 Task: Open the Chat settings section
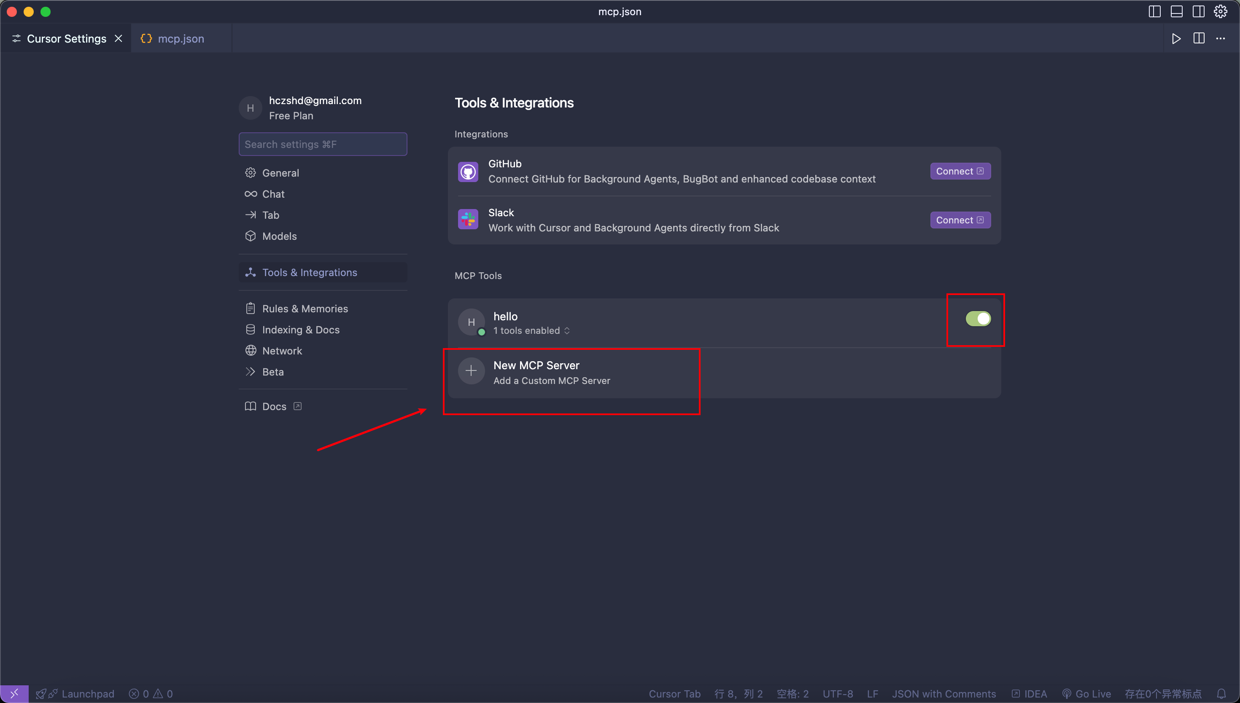tap(323, 194)
